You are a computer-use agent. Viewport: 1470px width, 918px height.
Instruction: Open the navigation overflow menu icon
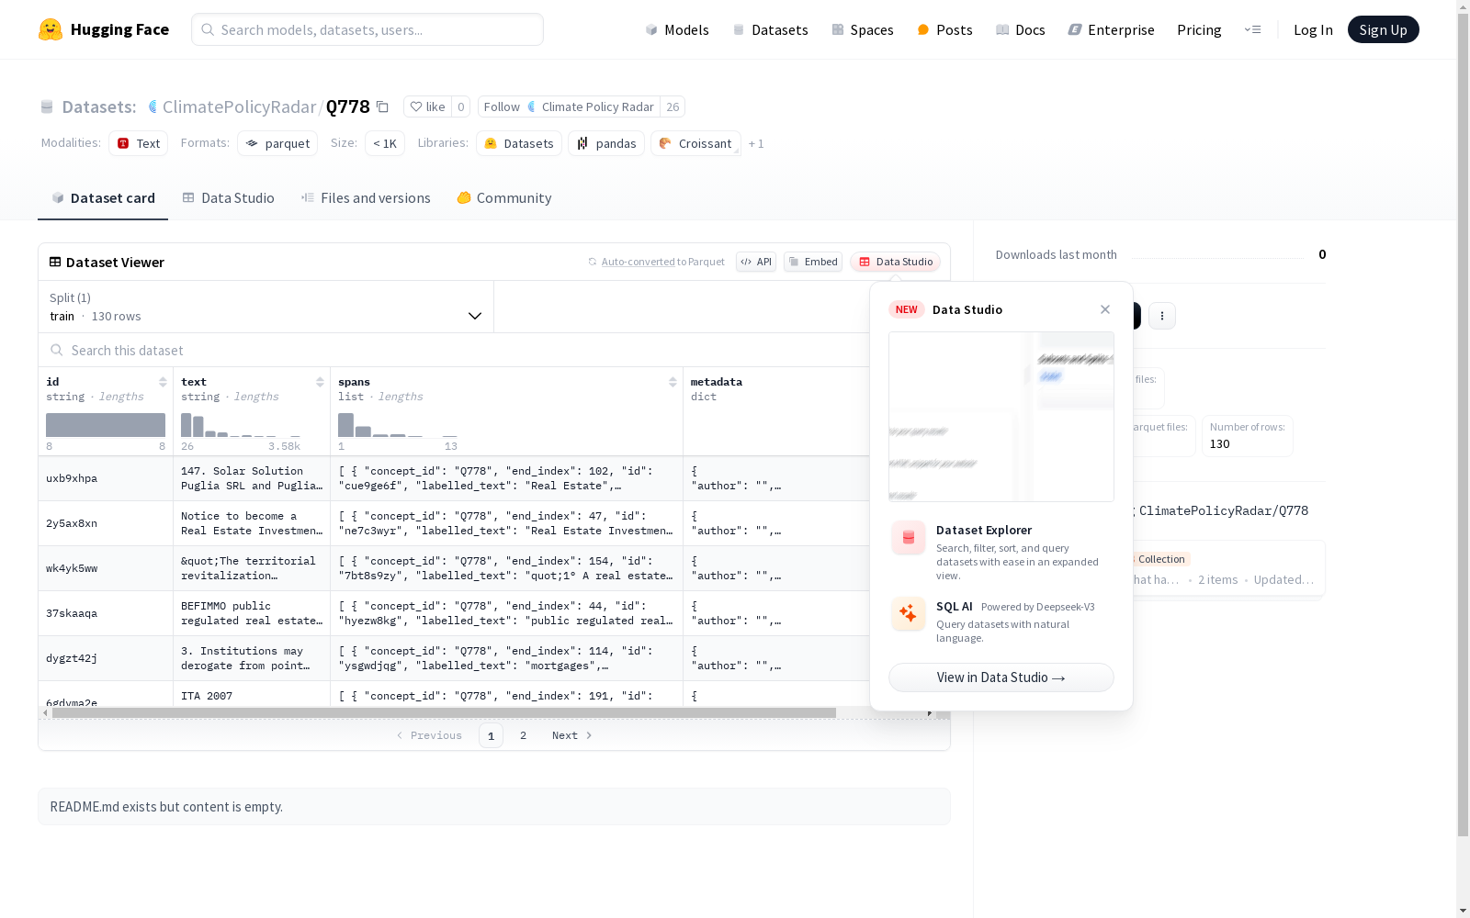tap(1252, 29)
